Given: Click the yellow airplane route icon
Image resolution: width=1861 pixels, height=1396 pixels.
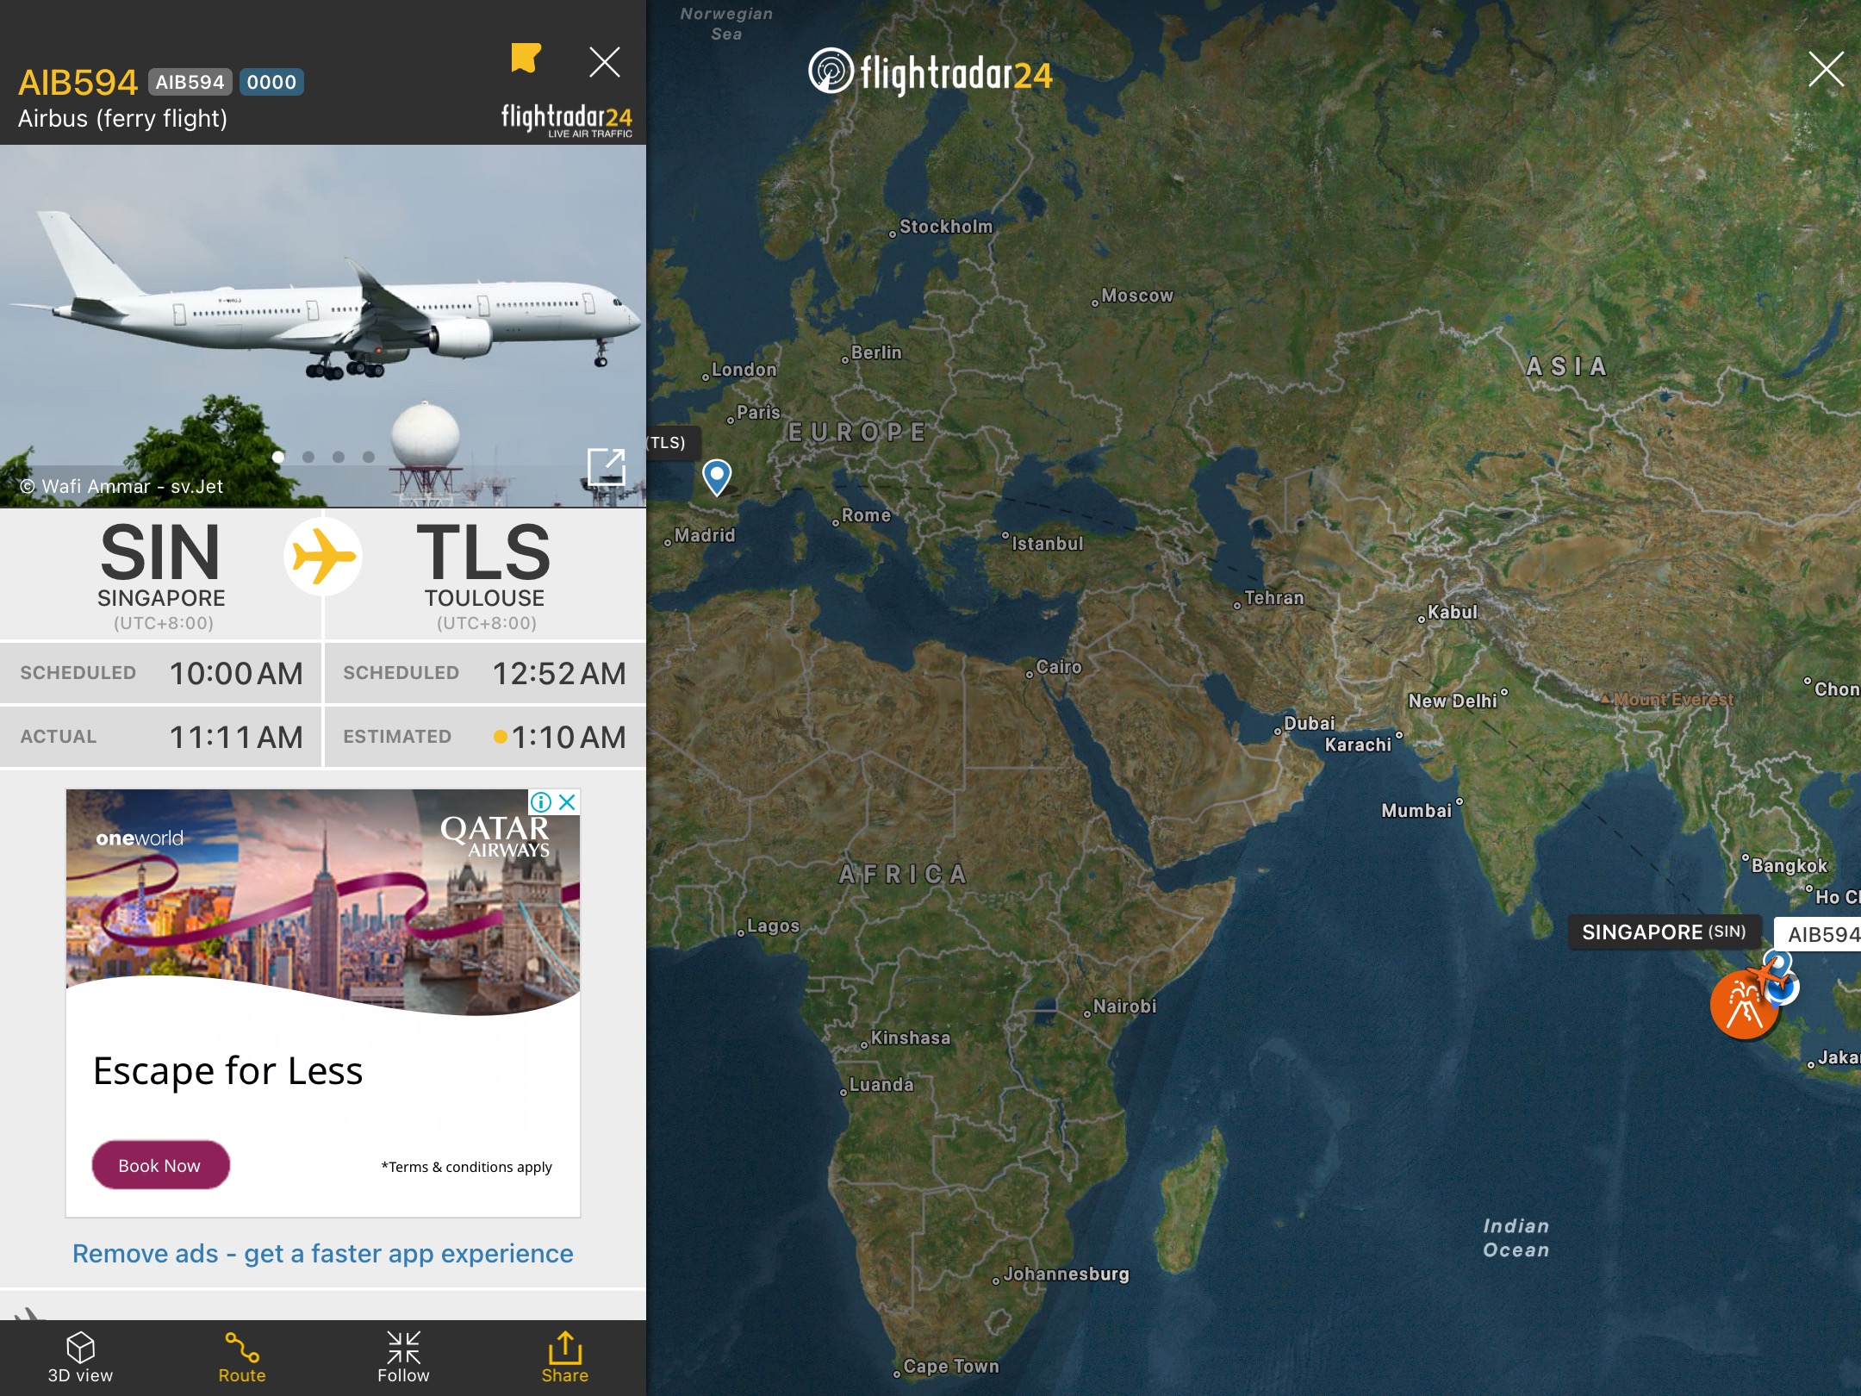Looking at the screenshot, I should tap(323, 557).
